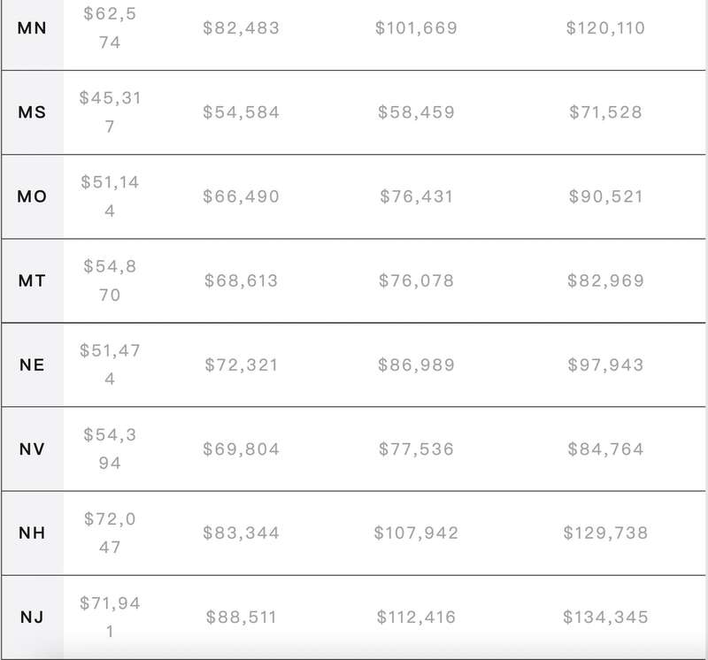
Task: Select the $58,459 cell in MS row
Action: (416, 112)
